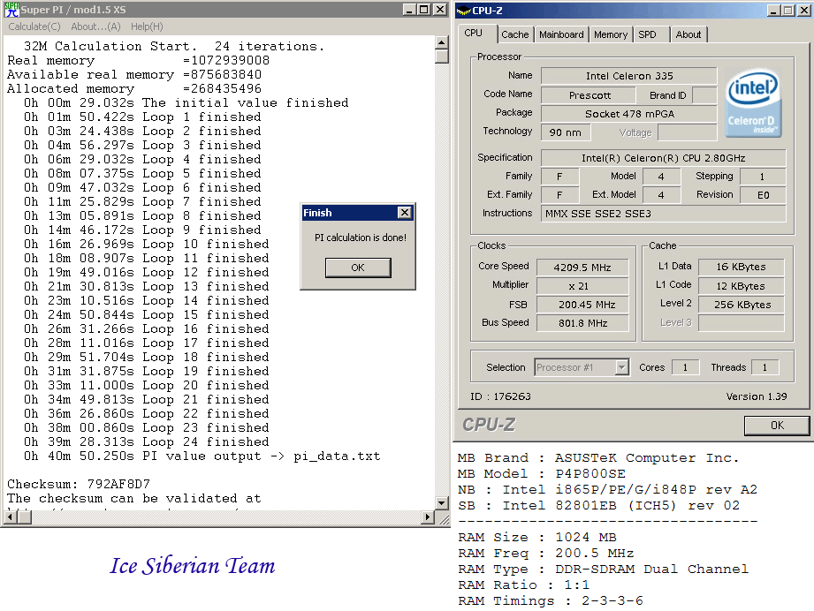Click the 'Loop 12 finished' line

[147, 272]
